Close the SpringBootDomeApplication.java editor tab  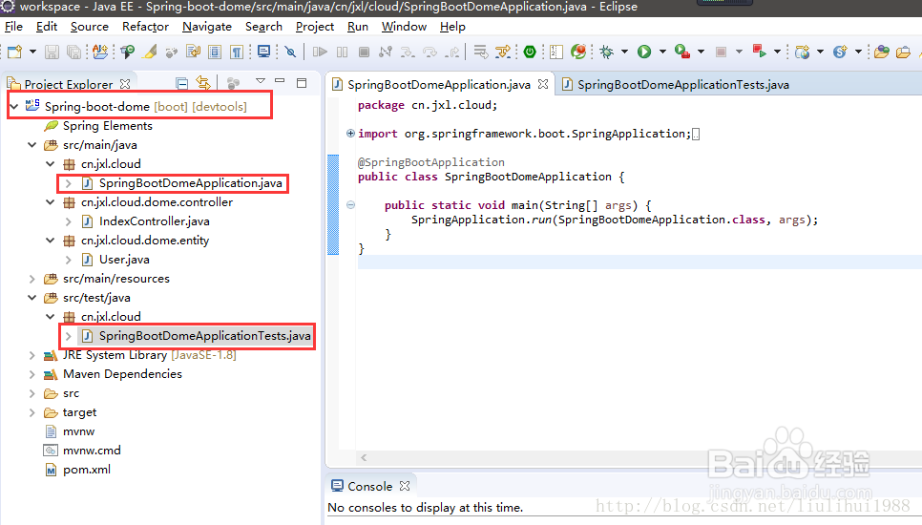(x=543, y=84)
